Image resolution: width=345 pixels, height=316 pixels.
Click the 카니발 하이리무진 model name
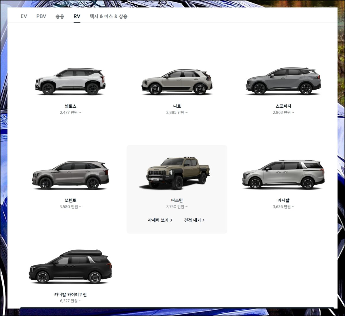click(70, 294)
